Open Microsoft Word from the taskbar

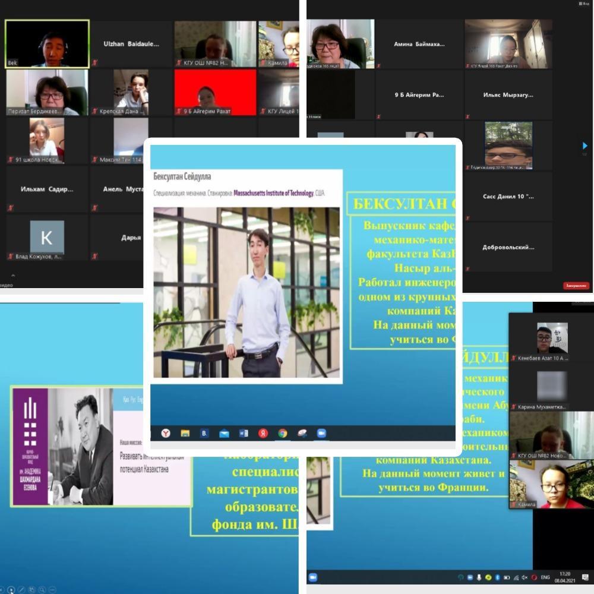click(x=244, y=433)
